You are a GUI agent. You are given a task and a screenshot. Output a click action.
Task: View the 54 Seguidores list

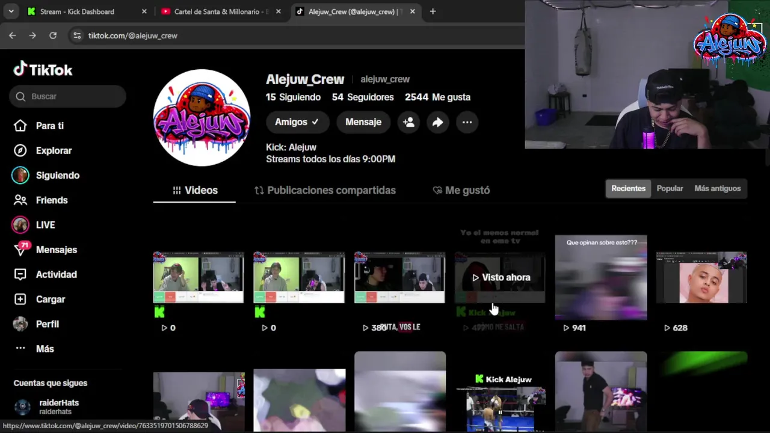click(363, 97)
